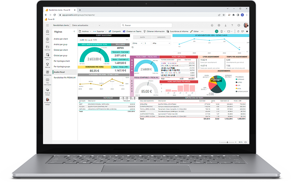Open the Crear icon in left navigation
This screenshot has height=183, width=291.
click(x=48, y=40)
